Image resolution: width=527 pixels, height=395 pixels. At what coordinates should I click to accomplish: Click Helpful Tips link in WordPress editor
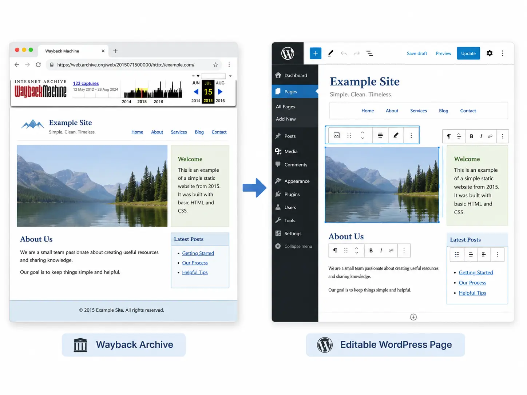(472, 293)
